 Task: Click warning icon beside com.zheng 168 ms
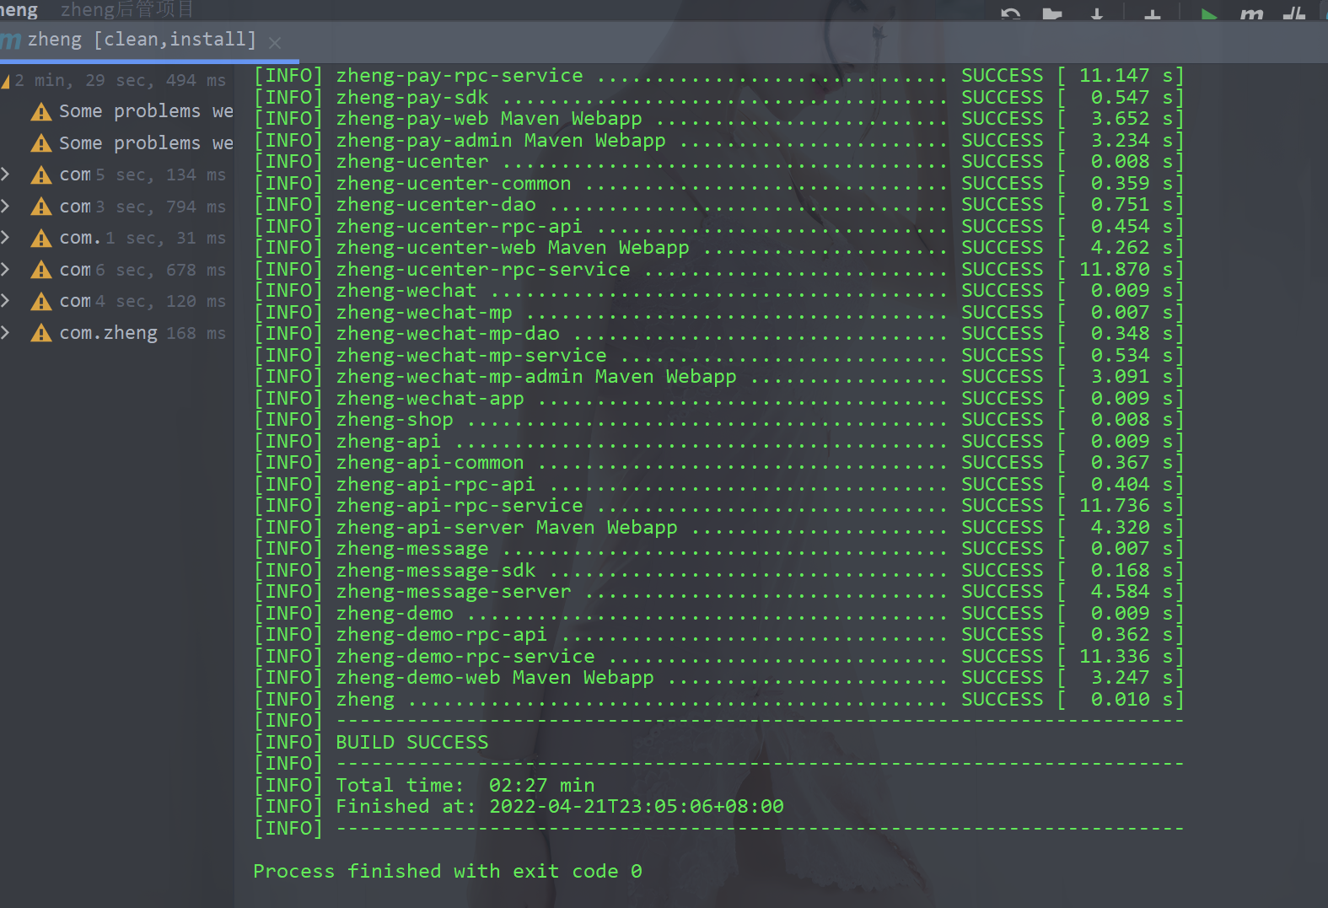pos(40,334)
